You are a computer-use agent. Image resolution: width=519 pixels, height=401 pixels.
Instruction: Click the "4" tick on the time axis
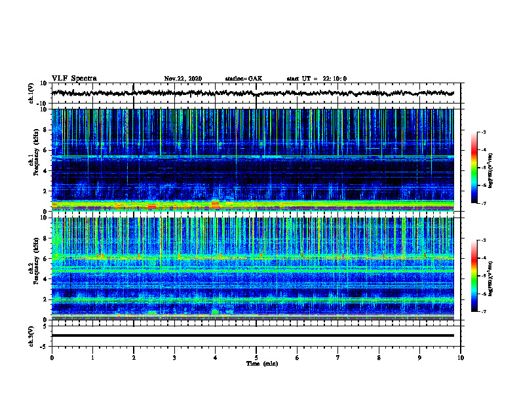216,358
